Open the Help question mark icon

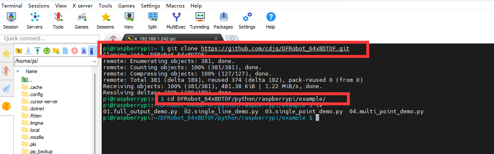coord(271,21)
